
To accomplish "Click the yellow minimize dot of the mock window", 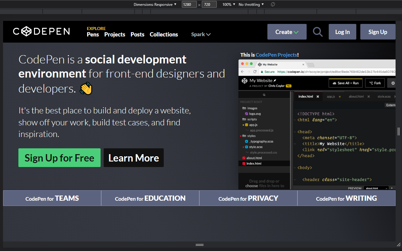I will [247, 64].
